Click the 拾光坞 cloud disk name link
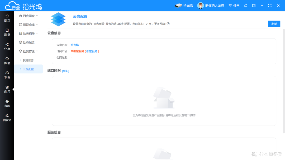This screenshot has height=160, width=285. pyautogui.click(x=74, y=45)
